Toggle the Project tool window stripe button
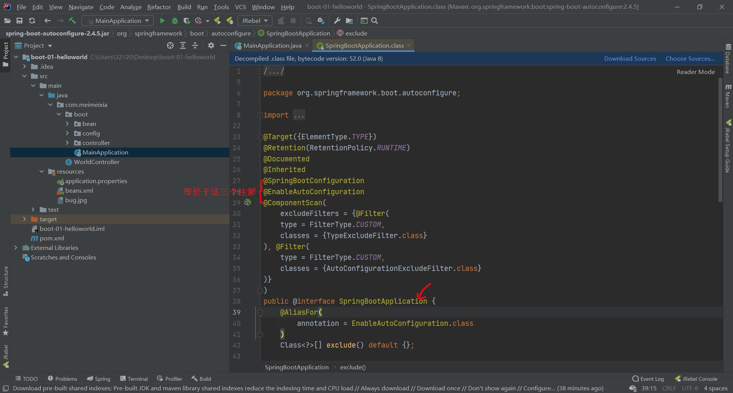Screen dimensions: 733x393 coord(5,54)
